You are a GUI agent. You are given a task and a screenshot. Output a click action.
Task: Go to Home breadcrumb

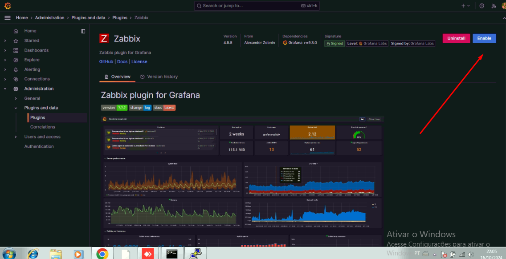(x=22, y=18)
